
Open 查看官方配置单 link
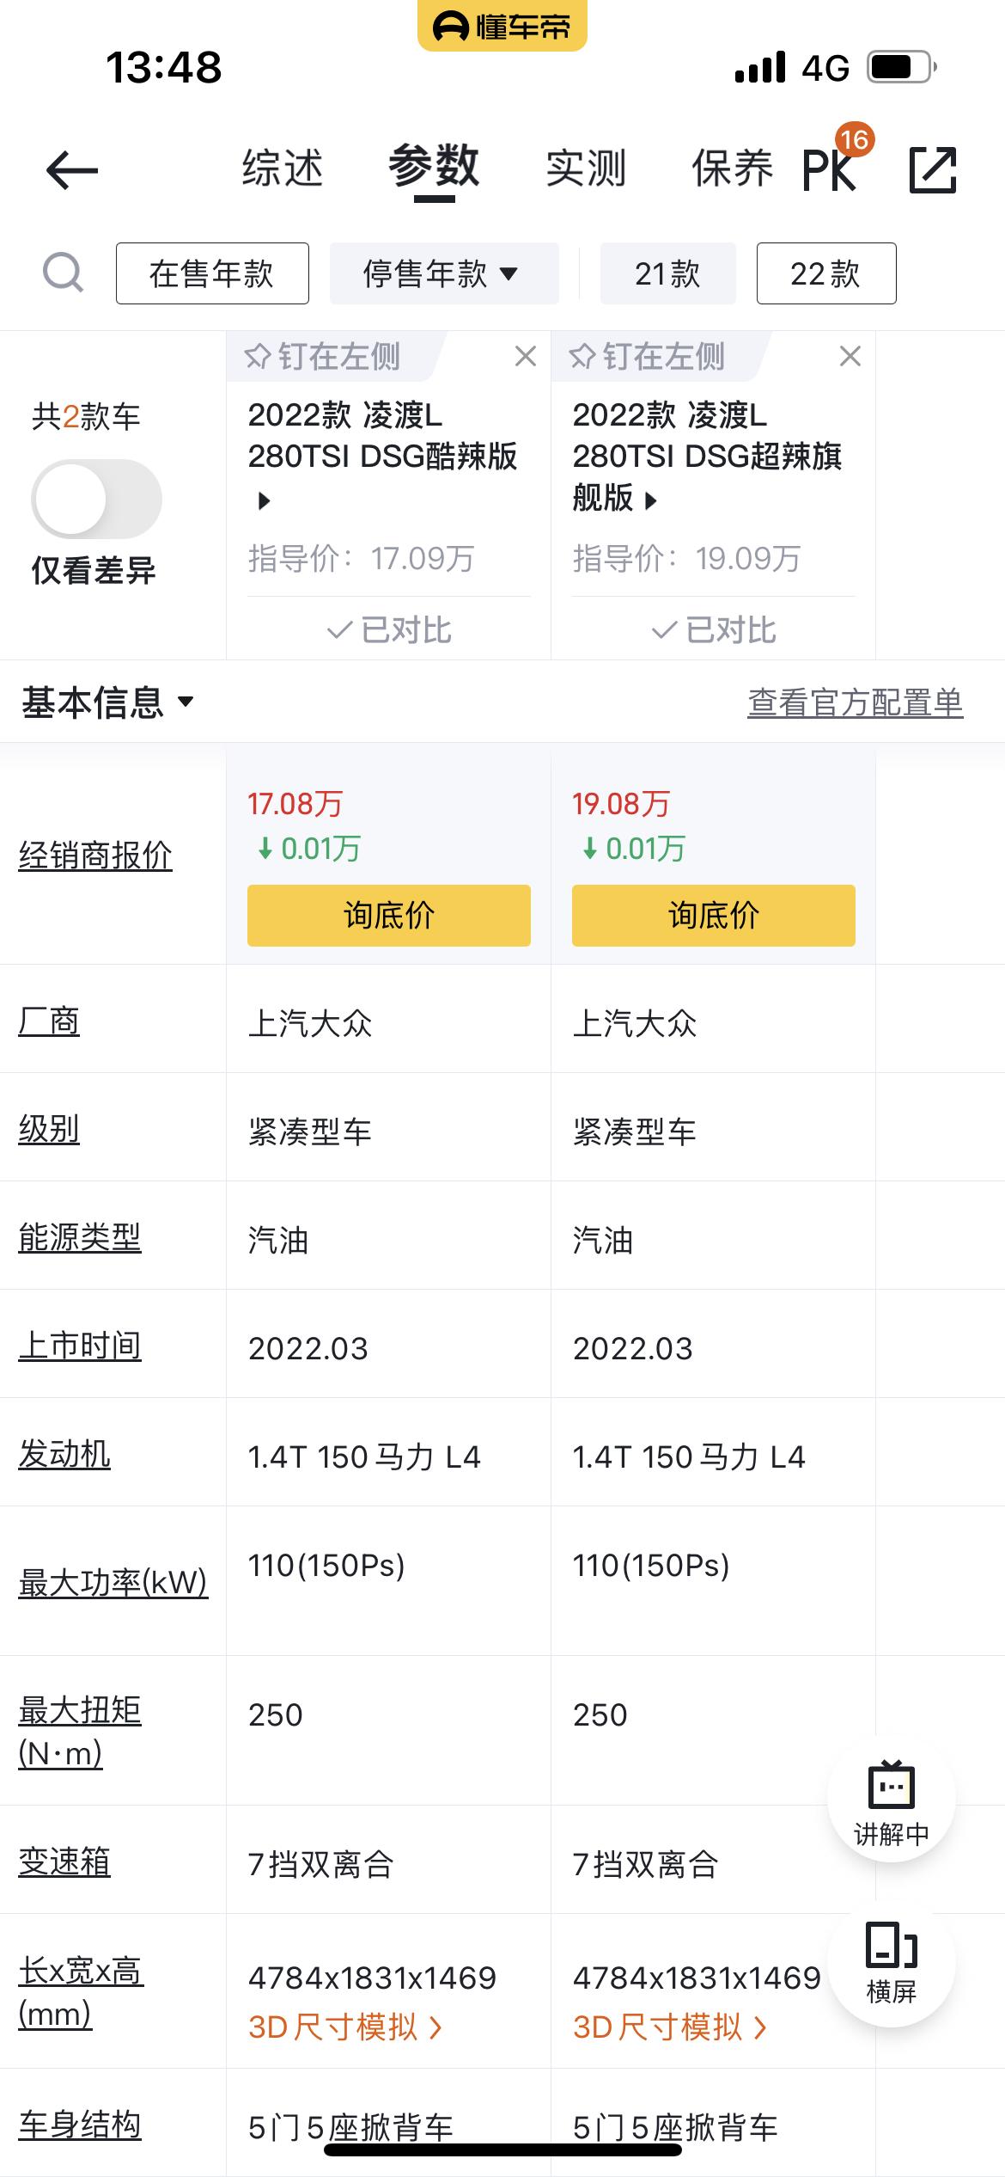tap(856, 702)
